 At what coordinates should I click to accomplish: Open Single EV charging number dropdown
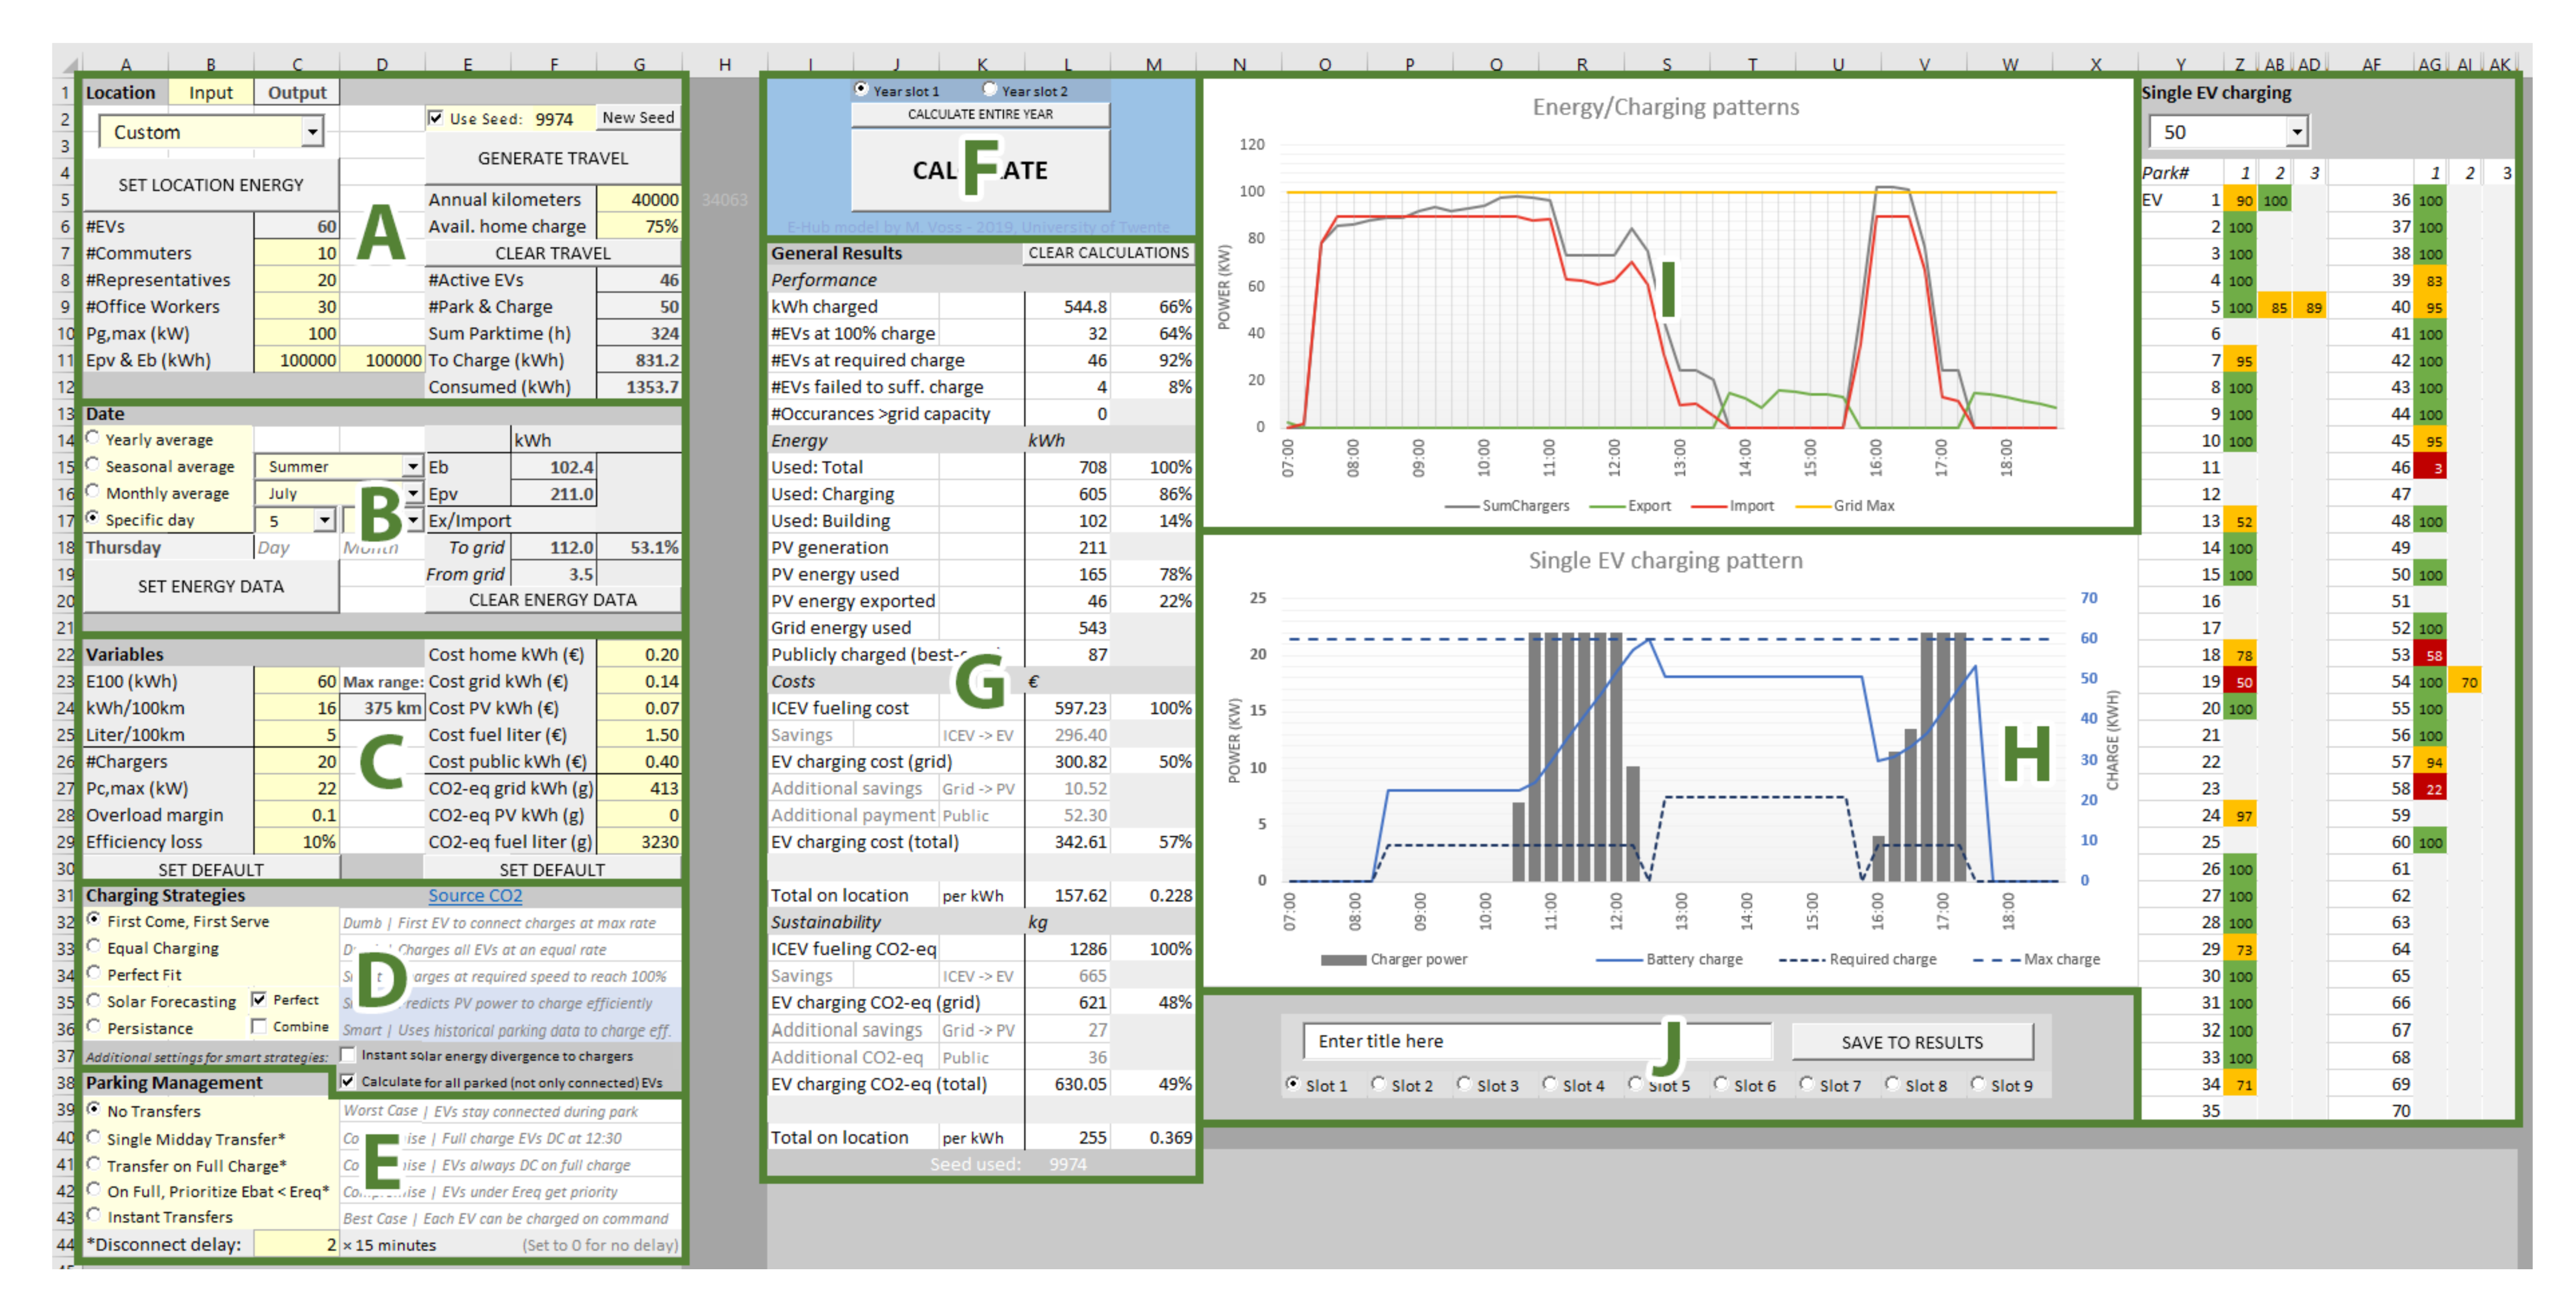(2296, 132)
